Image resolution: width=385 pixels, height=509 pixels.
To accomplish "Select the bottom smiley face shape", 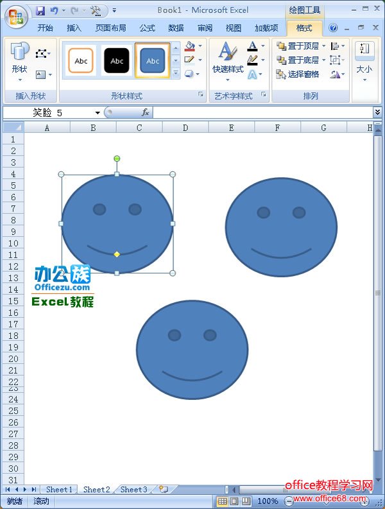I will [x=192, y=350].
